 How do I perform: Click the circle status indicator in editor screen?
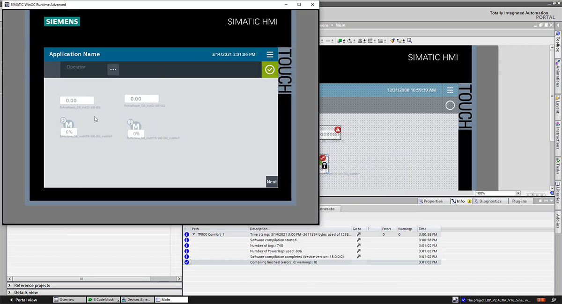(x=450, y=105)
